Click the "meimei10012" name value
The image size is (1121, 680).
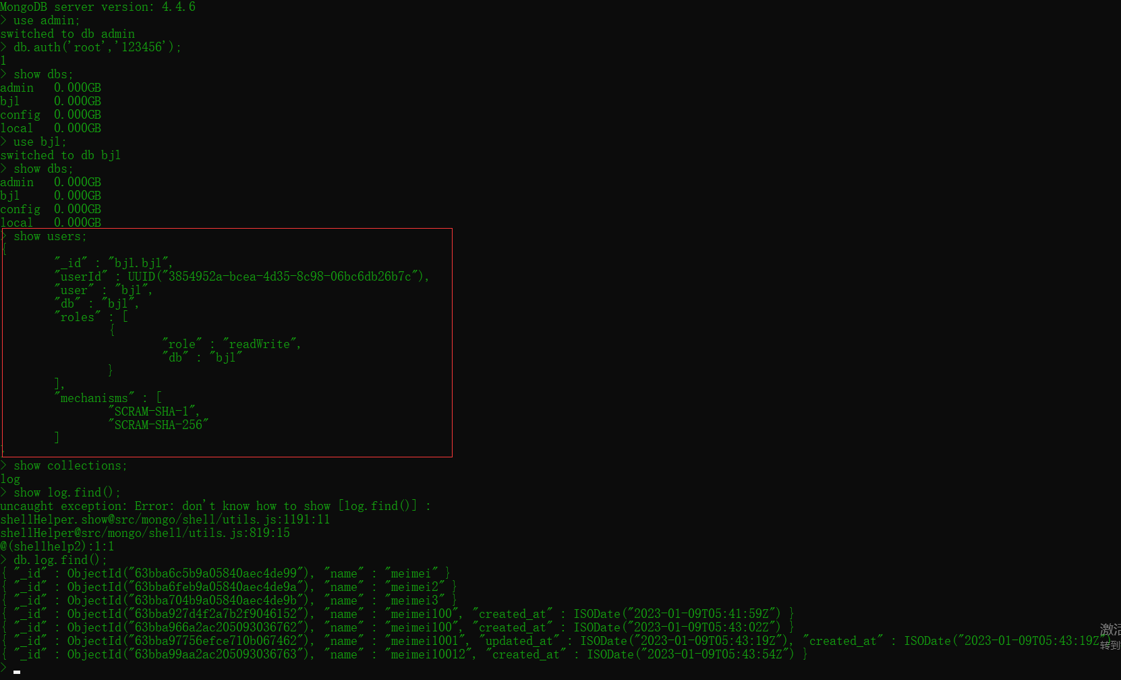[x=428, y=654]
